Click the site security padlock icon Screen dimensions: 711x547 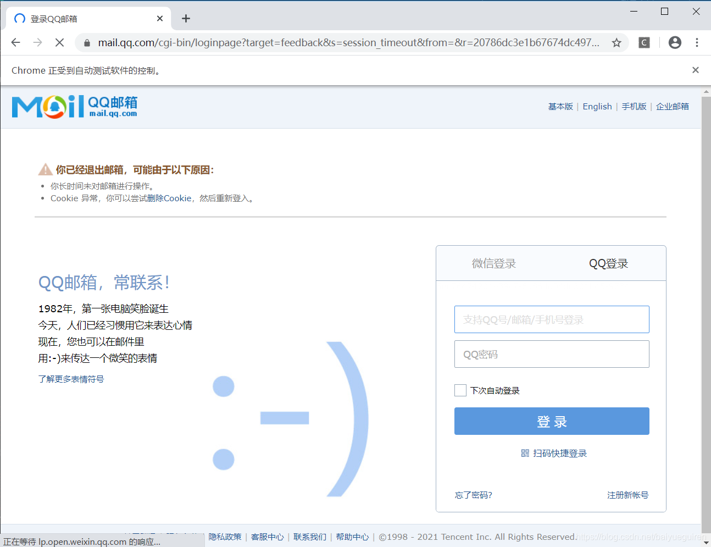(86, 42)
